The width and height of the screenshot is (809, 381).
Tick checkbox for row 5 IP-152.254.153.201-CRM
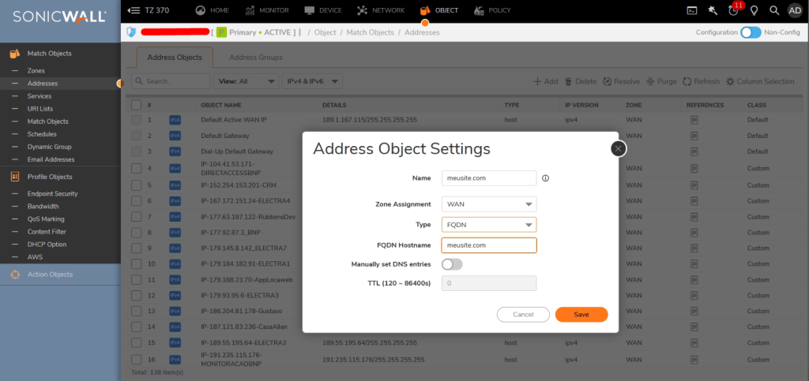coord(136,185)
